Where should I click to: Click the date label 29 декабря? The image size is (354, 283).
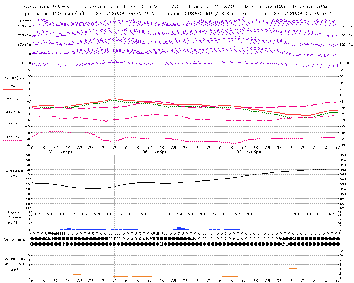coord(249,152)
